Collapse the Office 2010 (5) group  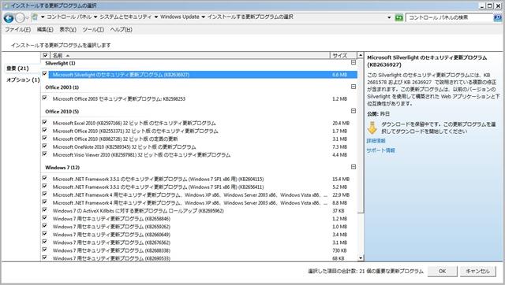coord(353,111)
